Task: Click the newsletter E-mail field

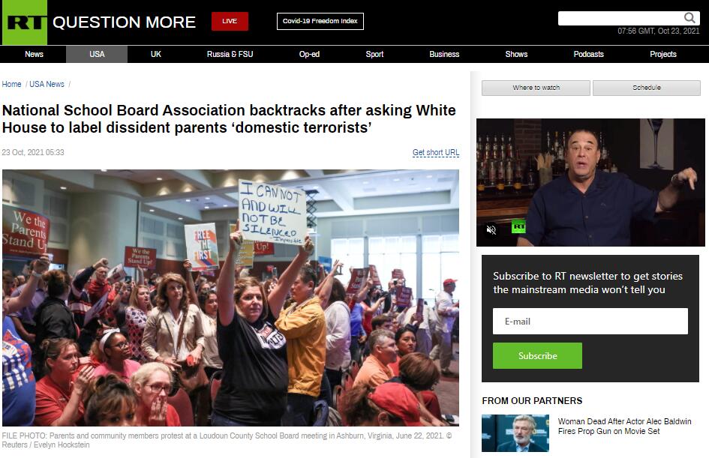Action: [x=590, y=321]
